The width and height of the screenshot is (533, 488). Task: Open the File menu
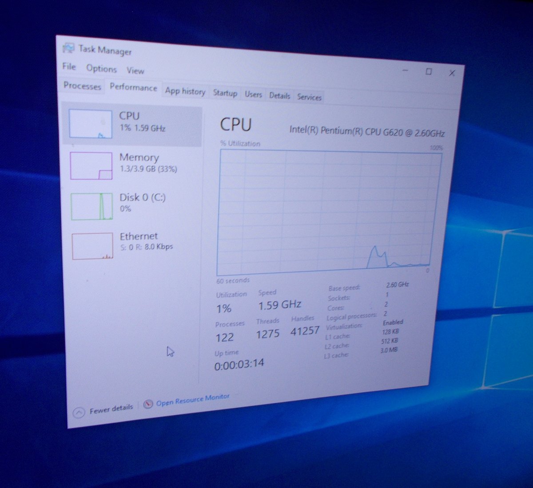point(69,67)
